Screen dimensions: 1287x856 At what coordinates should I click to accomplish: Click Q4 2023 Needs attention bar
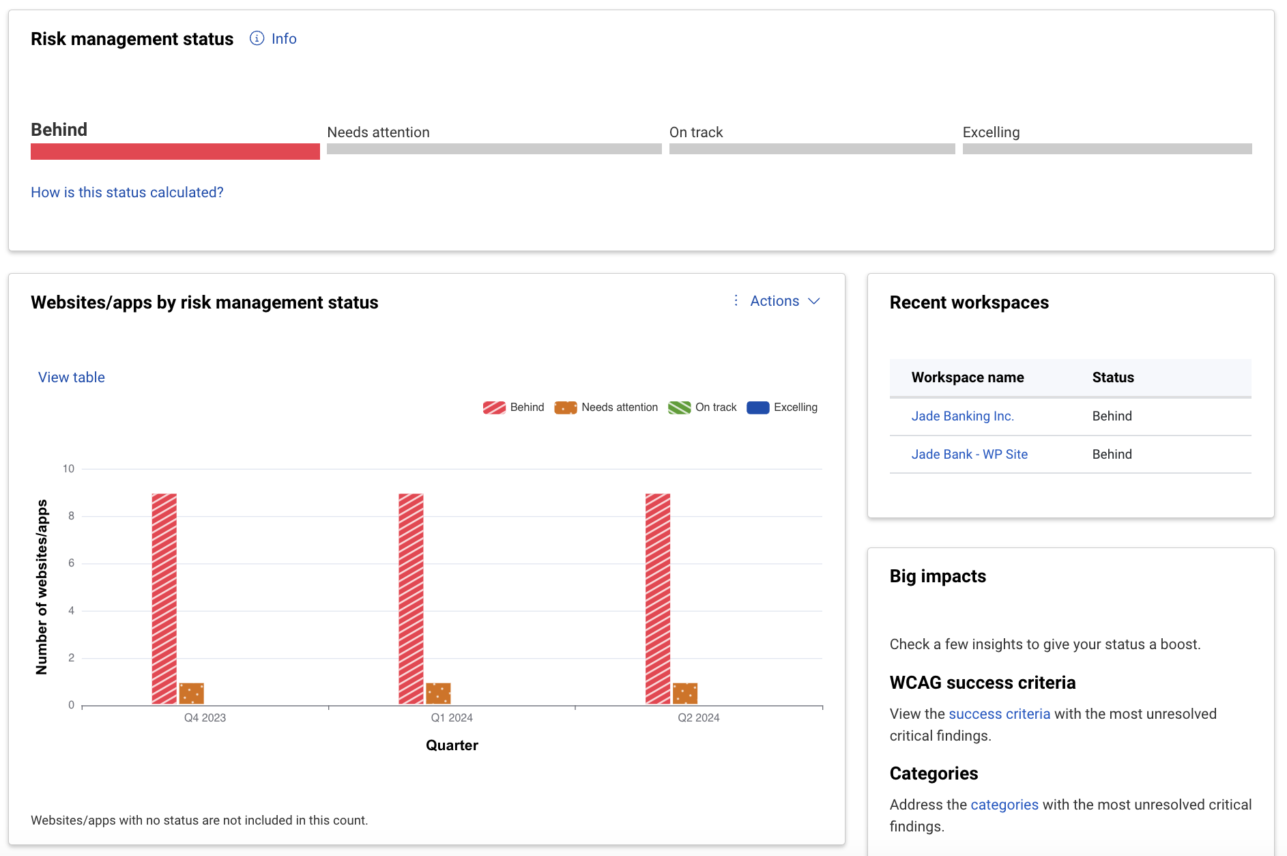point(192,694)
